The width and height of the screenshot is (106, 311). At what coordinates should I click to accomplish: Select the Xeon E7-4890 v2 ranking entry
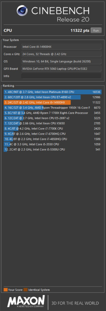pos(52,97)
